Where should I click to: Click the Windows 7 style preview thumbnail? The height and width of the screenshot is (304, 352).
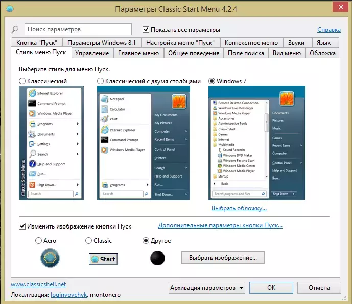click(x=256, y=143)
